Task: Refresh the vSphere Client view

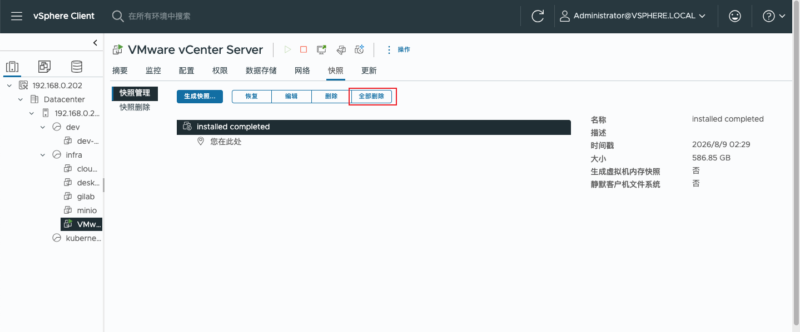Action: click(538, 16)
